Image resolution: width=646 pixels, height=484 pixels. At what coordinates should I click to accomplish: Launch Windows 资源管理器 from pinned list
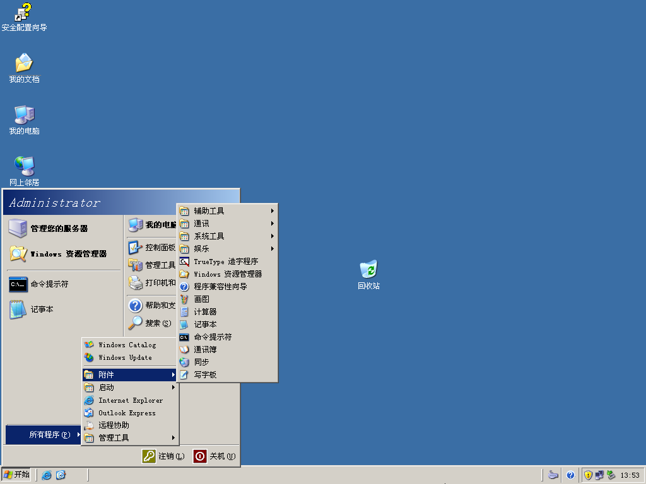pos(64,253)
